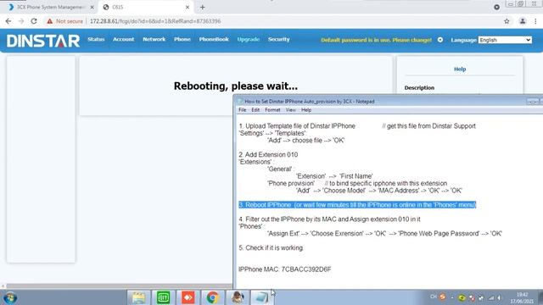Screen dimensions: 543x305
Task: Click the Not secure warning icon
Action: 50,21
